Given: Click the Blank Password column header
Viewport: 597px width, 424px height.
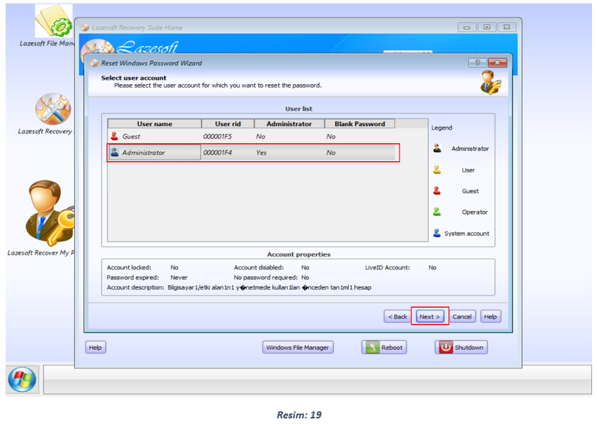Looking at the screenshot, I should click(359, 124).
